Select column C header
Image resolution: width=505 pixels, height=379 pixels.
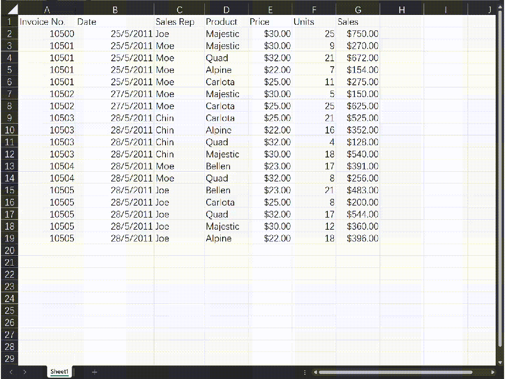click(179, 10)
